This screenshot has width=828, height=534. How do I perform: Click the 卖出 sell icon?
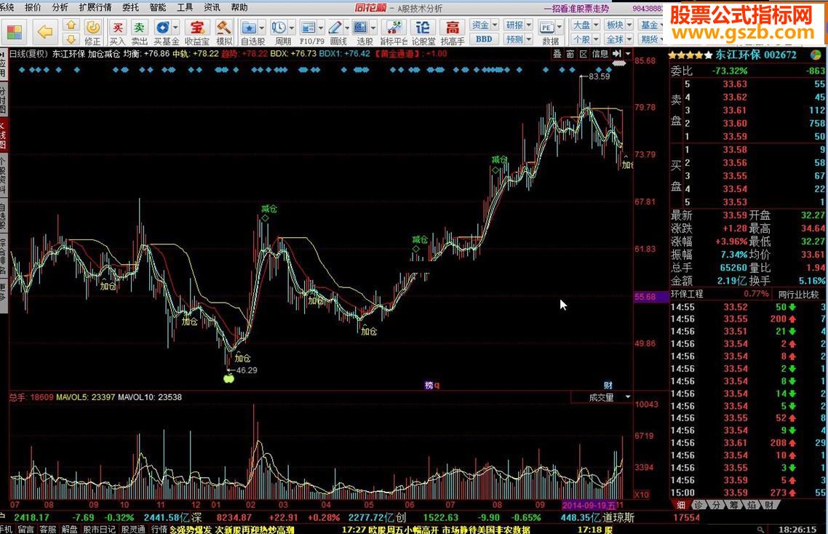(139, 32)
